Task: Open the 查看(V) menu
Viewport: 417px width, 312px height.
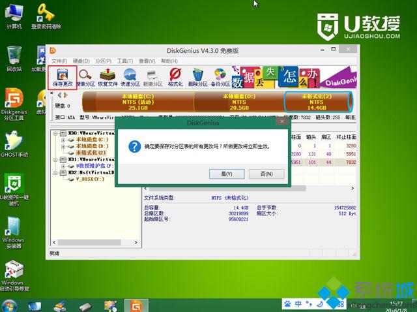Action: coord(147,61)
